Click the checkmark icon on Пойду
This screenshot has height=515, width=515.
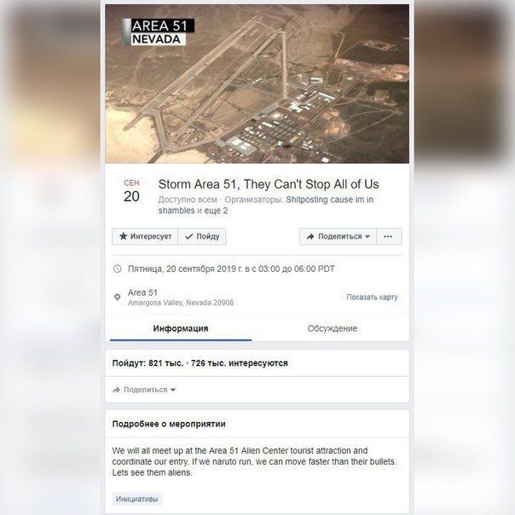pyautogui.click(x=188, y=236)
